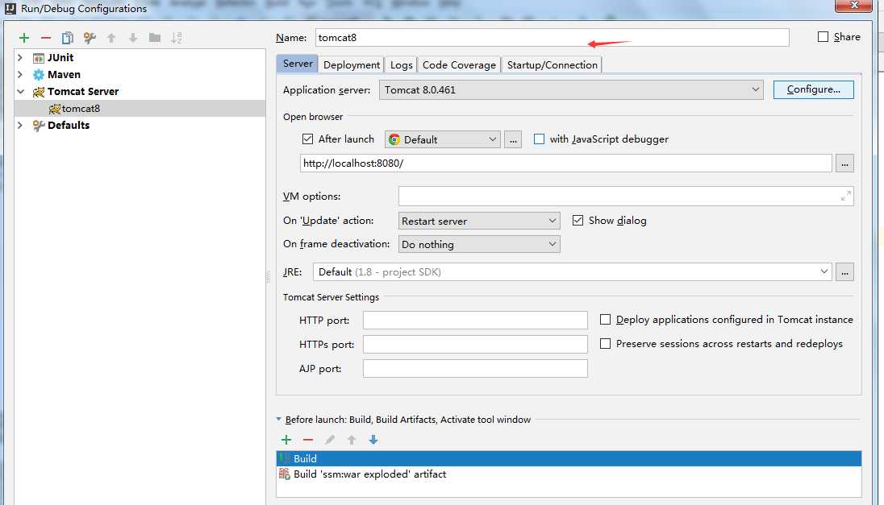Click the Chrome icon in browser selector

click(x=394, y=139)
